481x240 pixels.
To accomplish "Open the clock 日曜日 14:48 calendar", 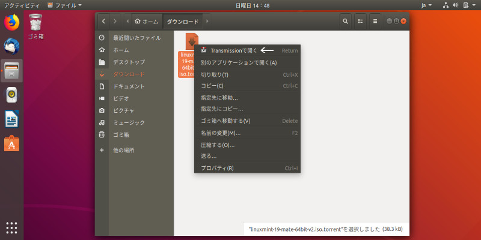I will tap(253, 5).
